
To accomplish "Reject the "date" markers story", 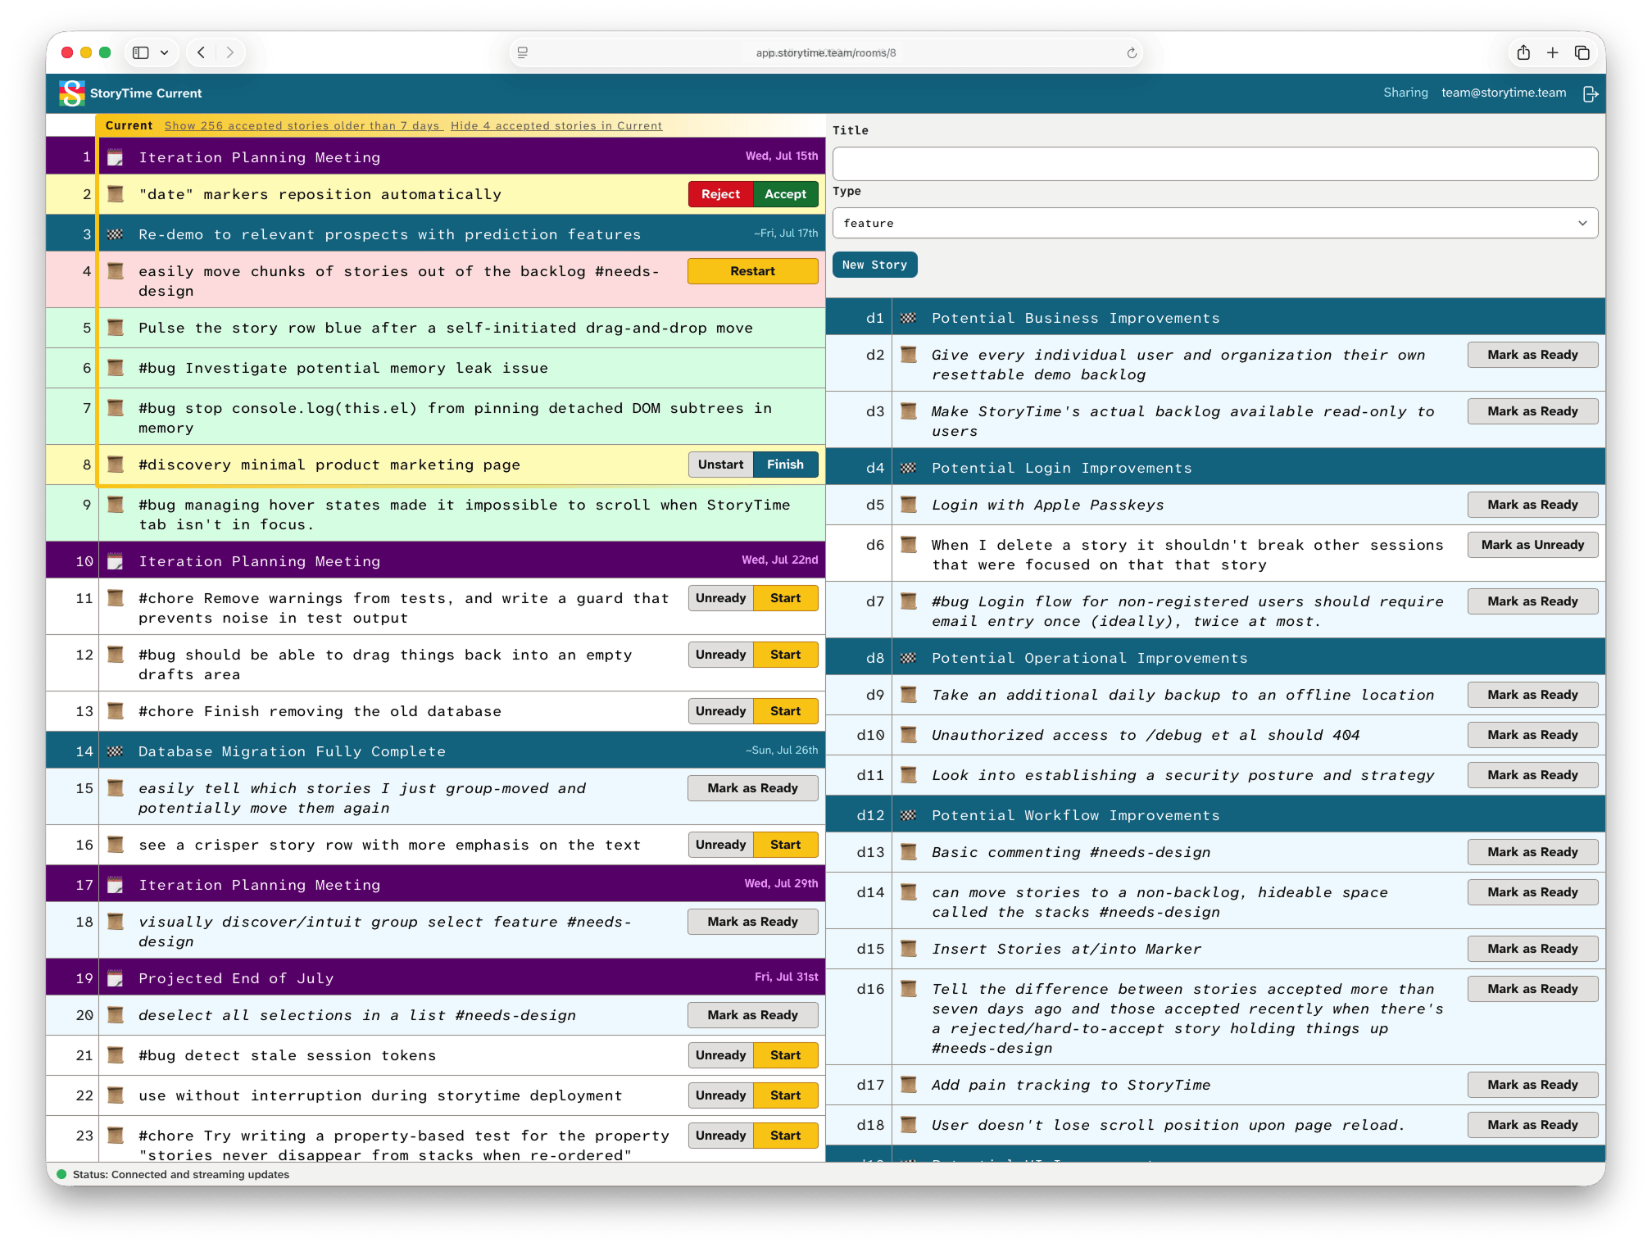I will point(720,194).
